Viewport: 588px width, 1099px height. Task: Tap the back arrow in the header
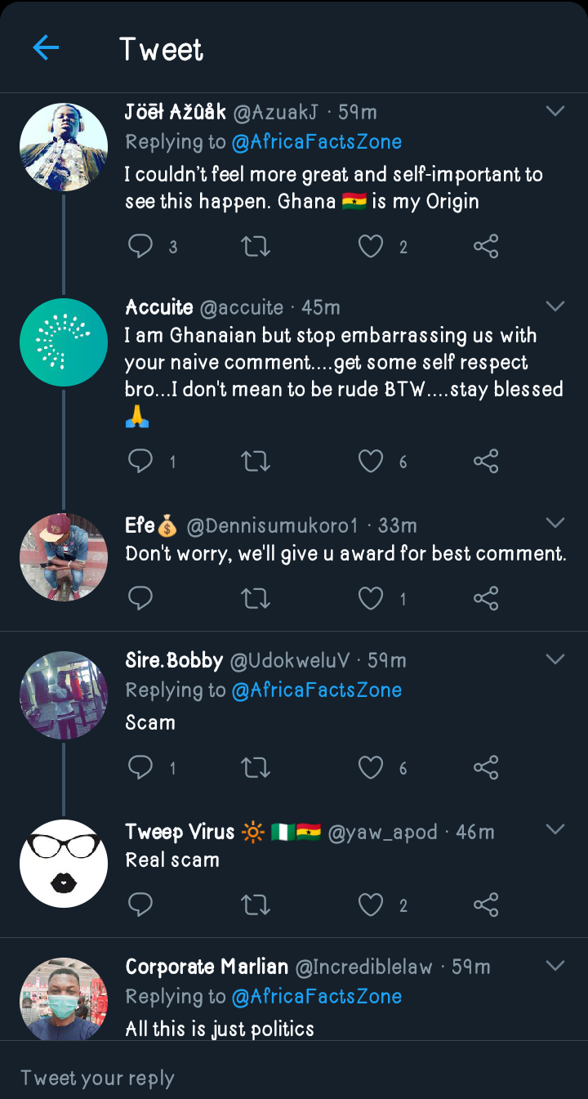click(46, 49)
